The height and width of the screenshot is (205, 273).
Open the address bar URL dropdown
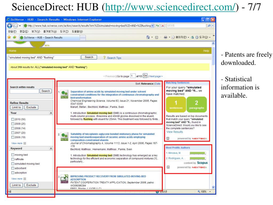[152, 26]
